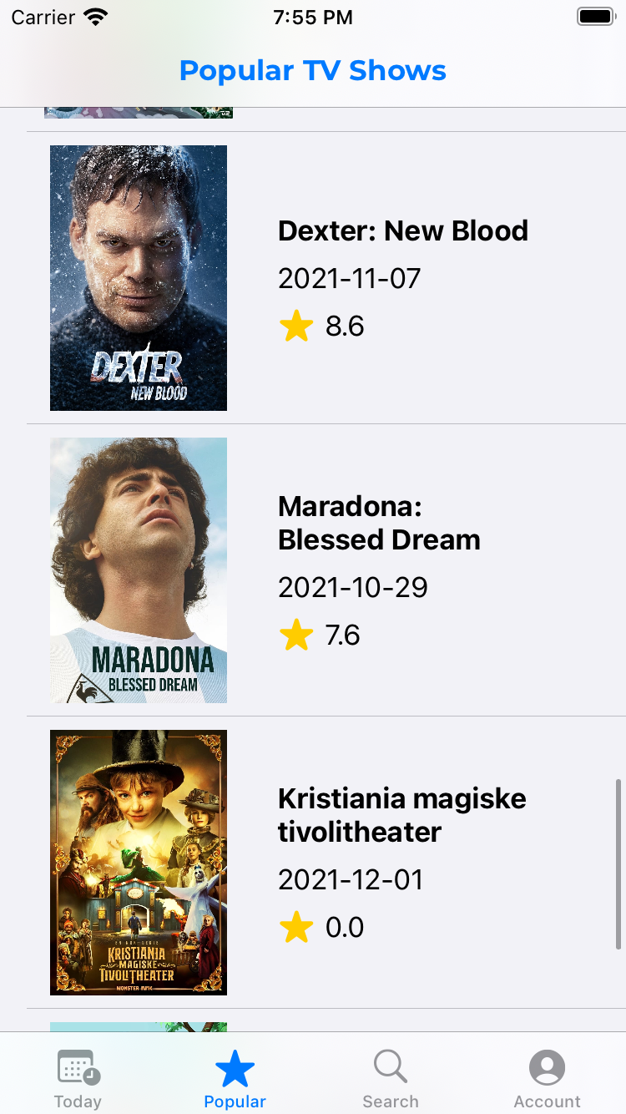Open the Dexter: New Blood title
The height and width of the screenshot is (1114, 626).
pos(403,230)
